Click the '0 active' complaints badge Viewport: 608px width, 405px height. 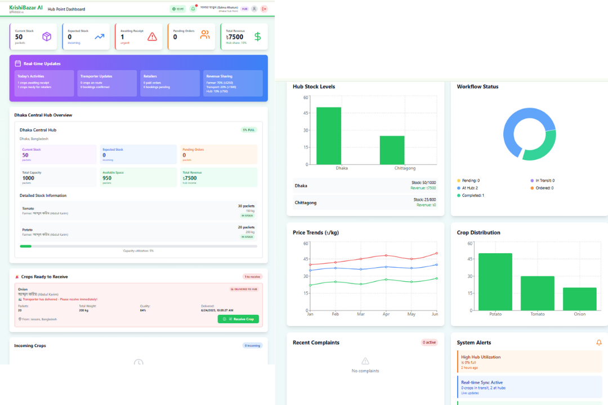pos(429,343)
